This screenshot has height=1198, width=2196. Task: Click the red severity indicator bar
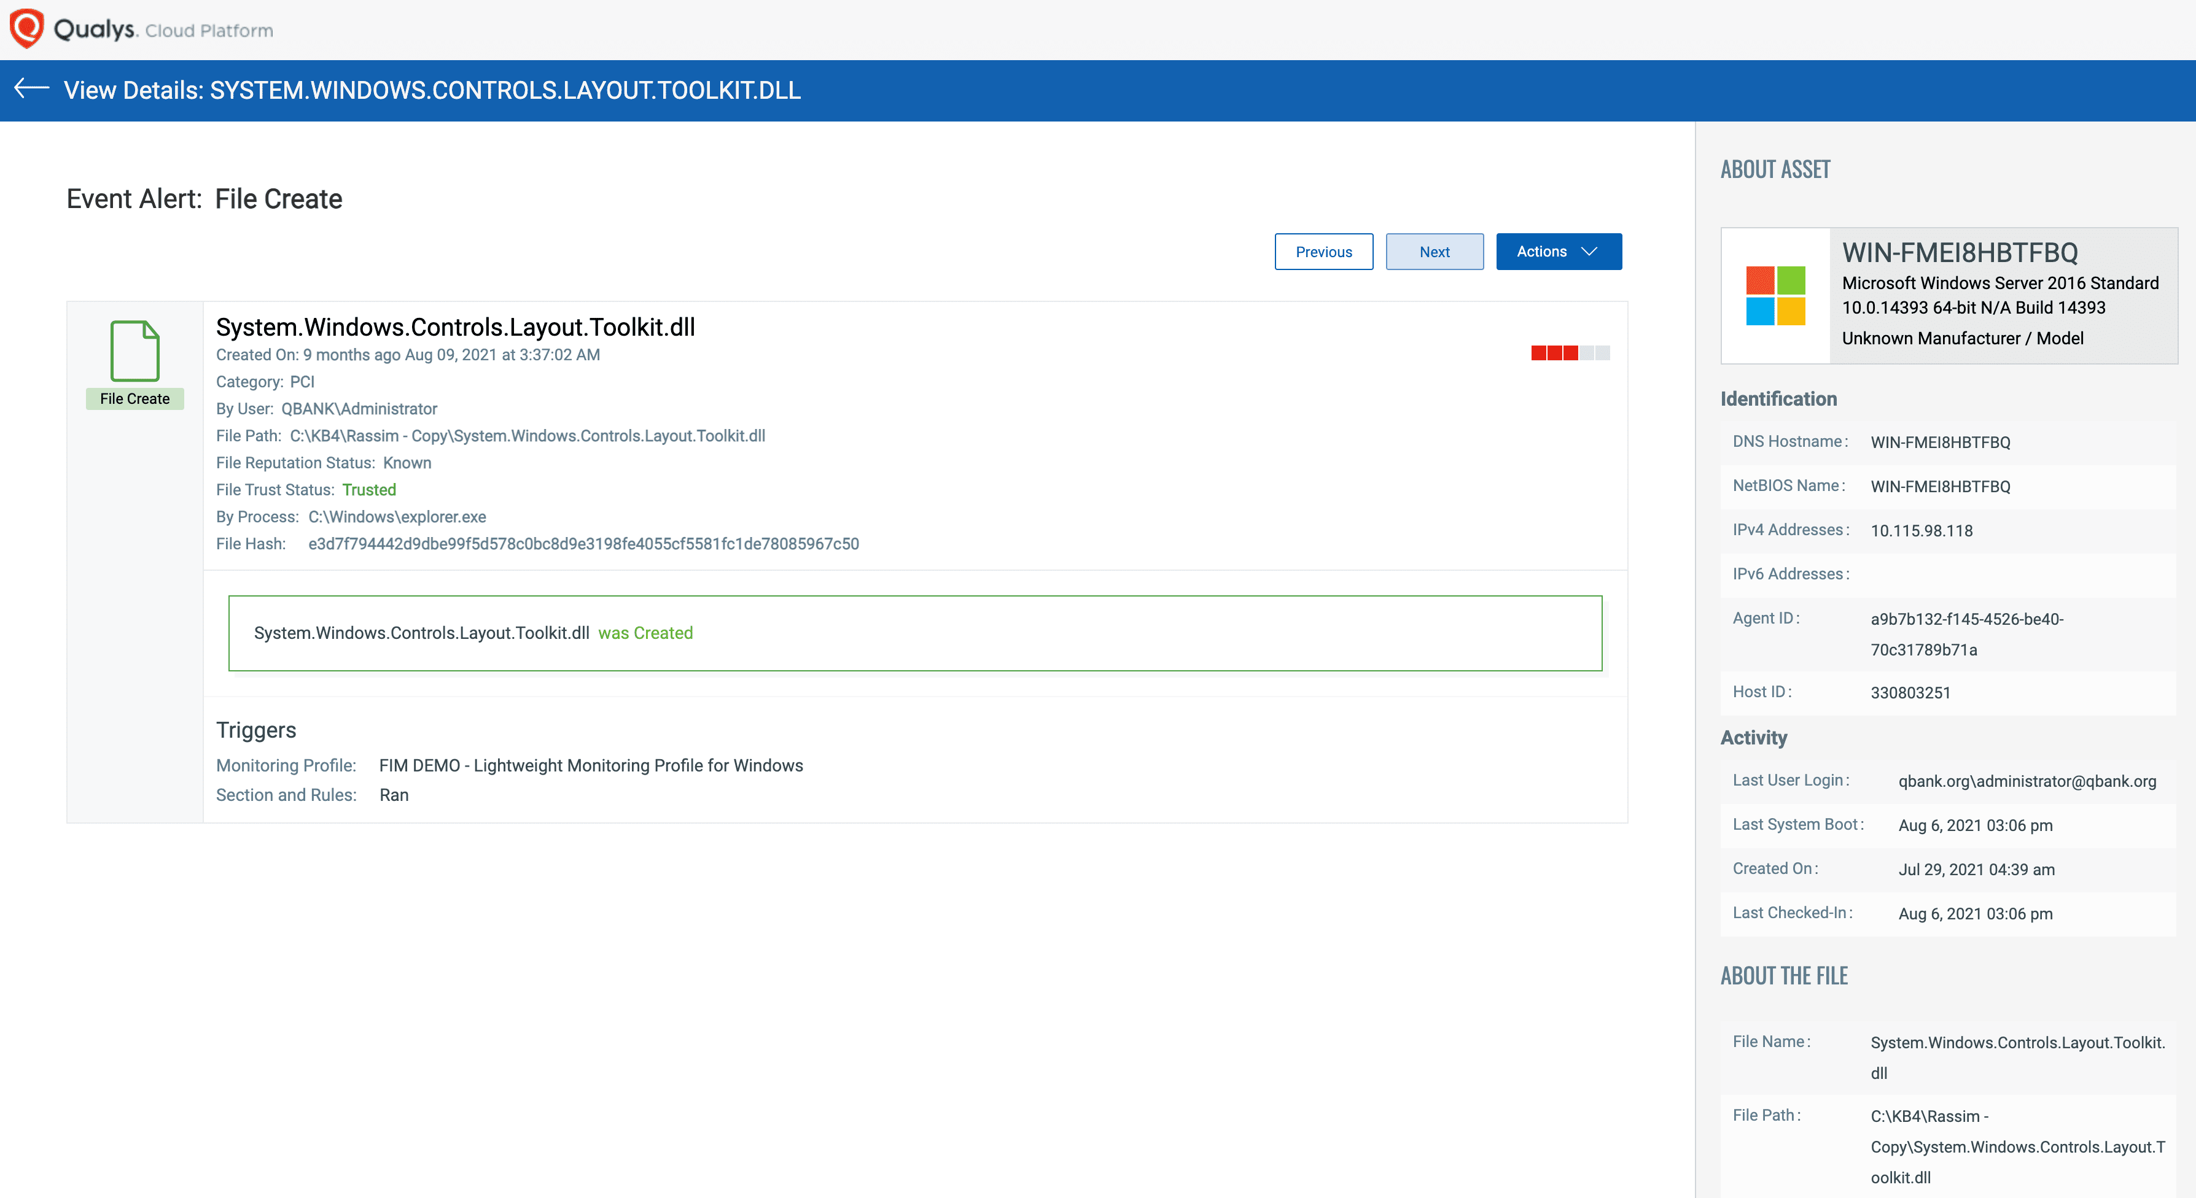coord(1570,353)
